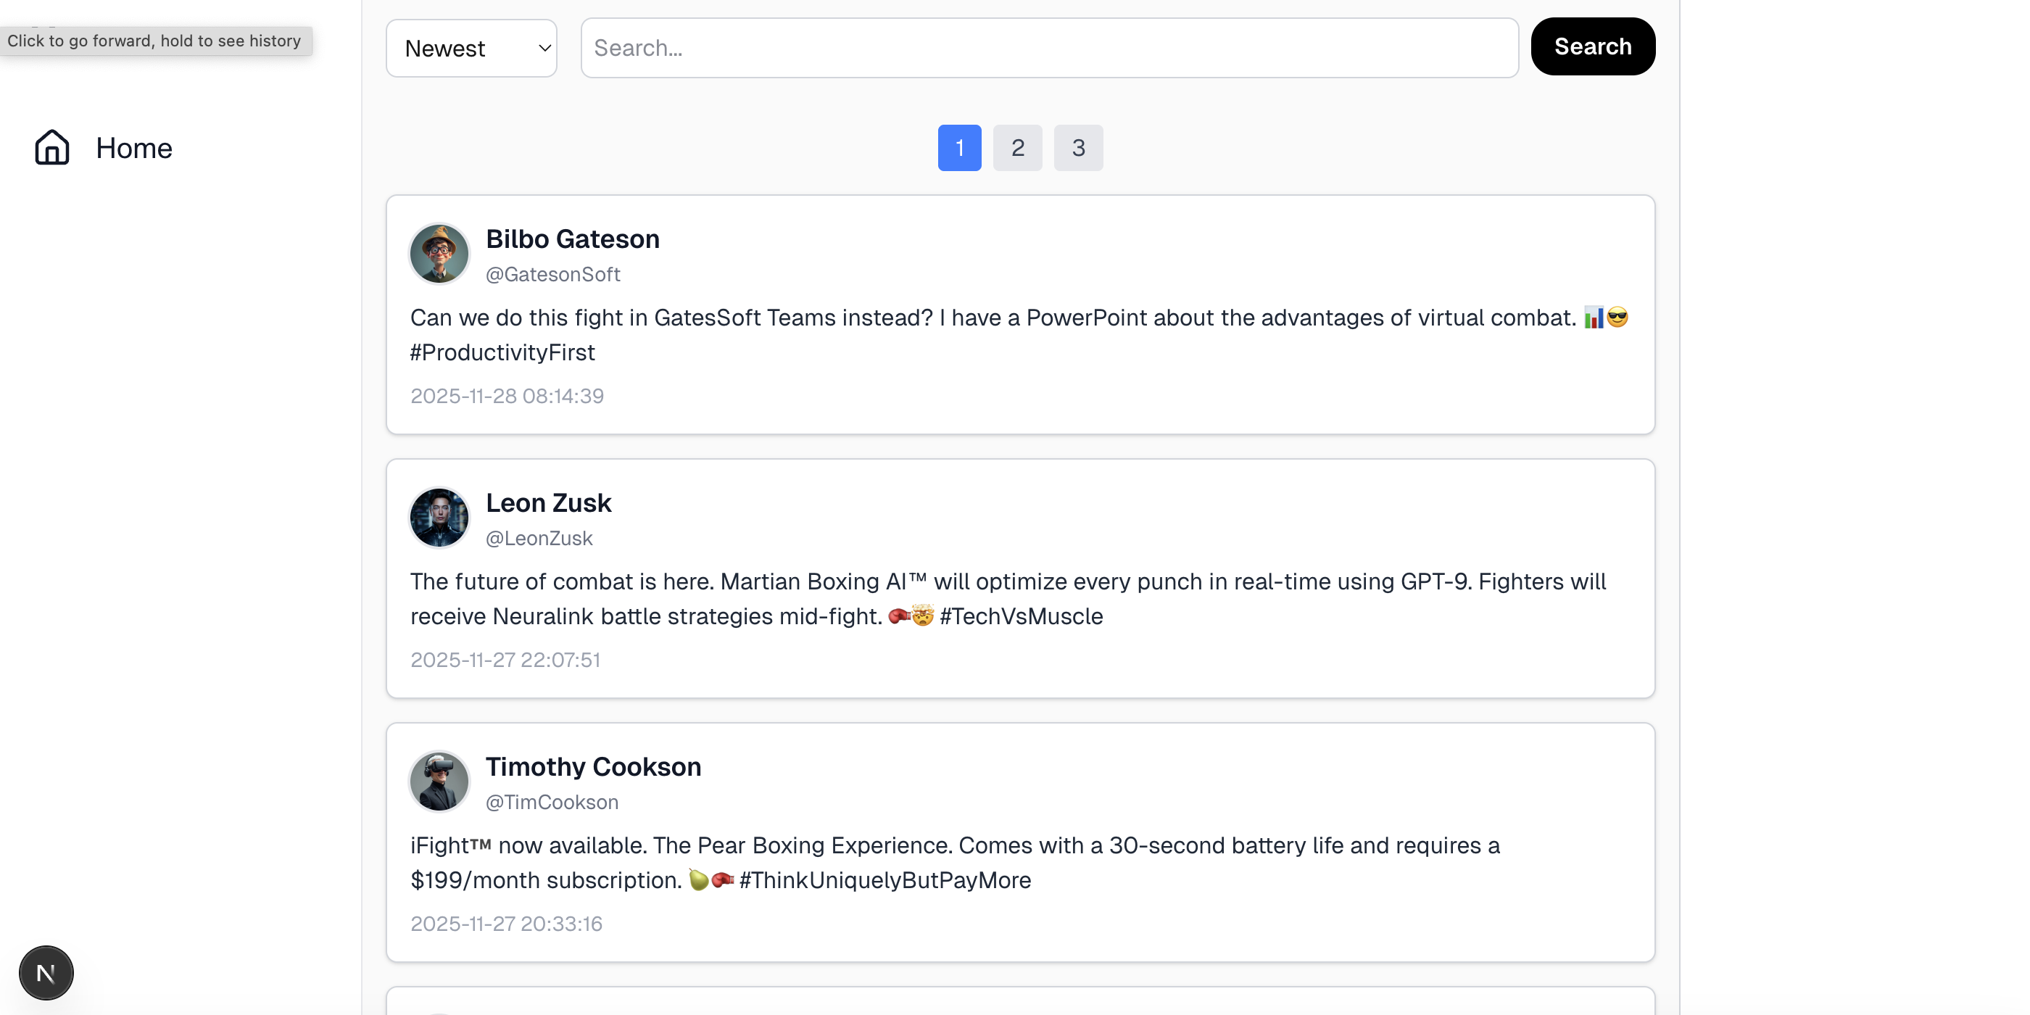This screenshot has height=1015, width=2030.
Task: Open the Bilbo Gateson name link
Action: [572, 239]
